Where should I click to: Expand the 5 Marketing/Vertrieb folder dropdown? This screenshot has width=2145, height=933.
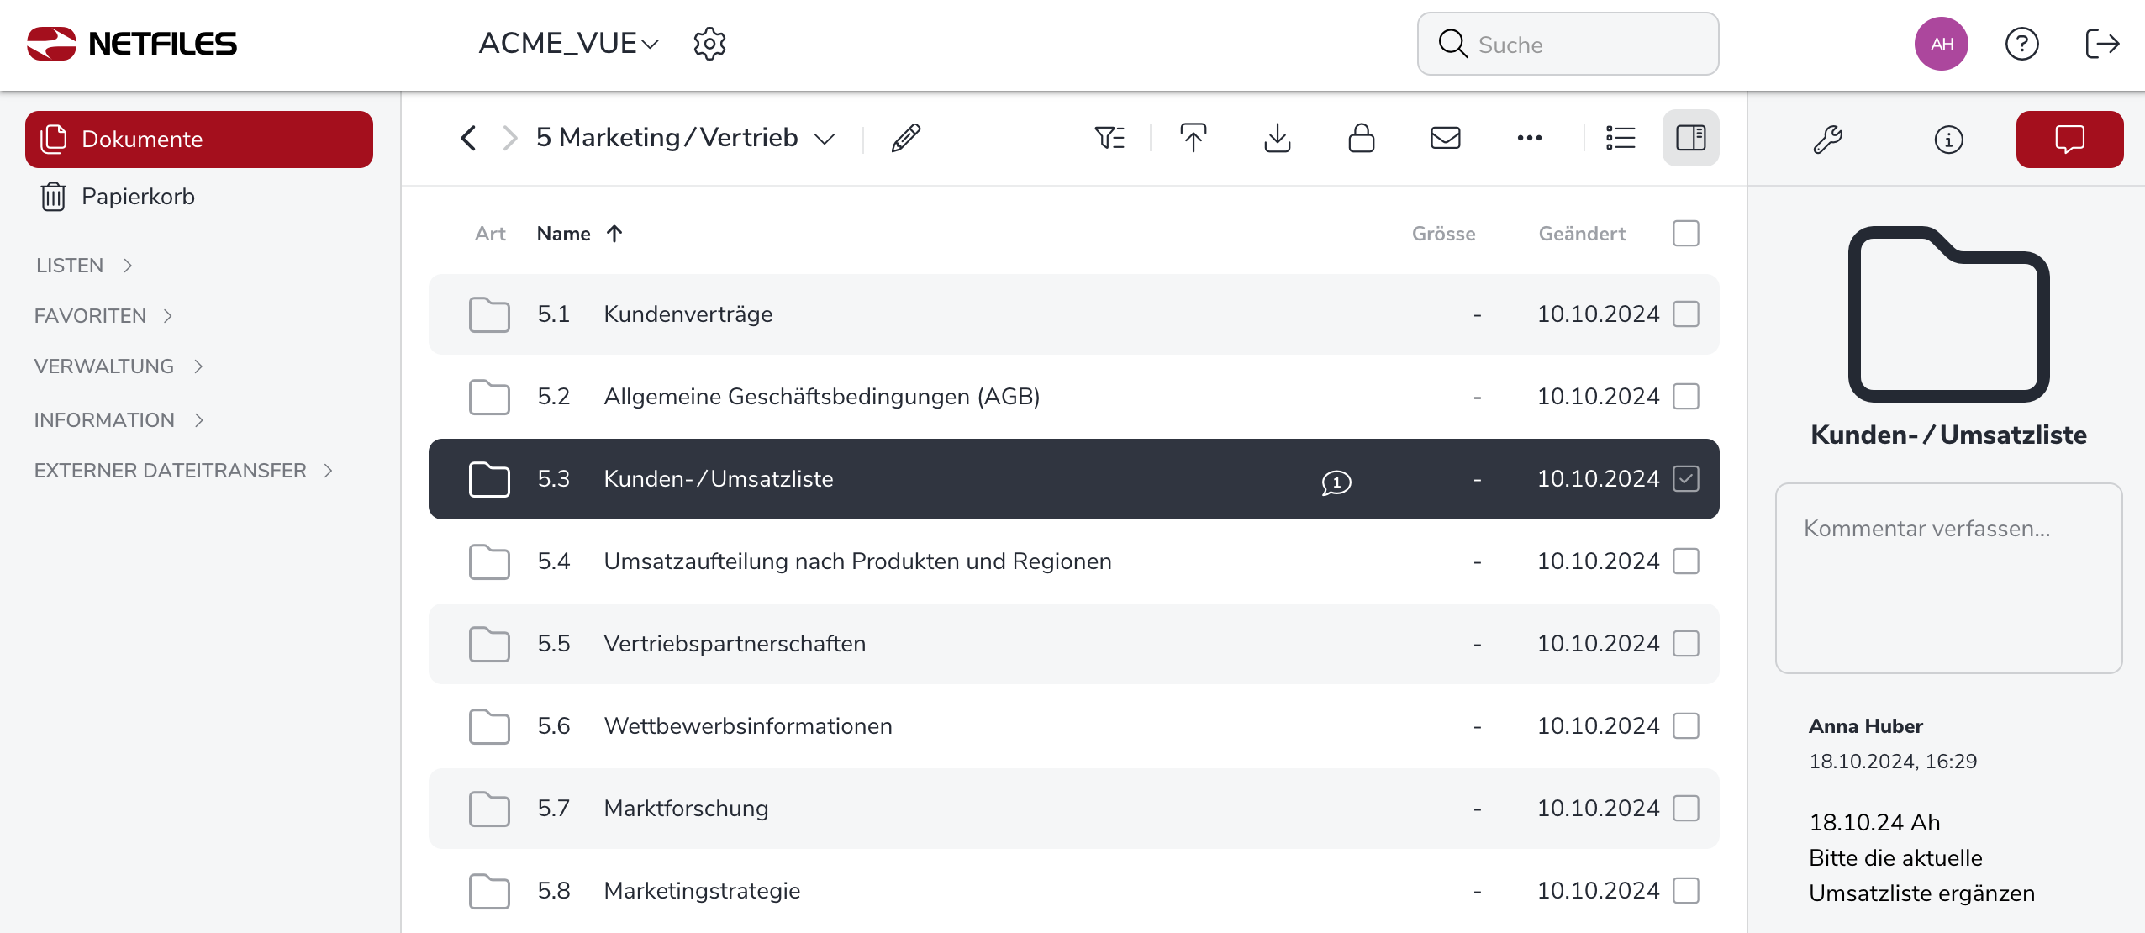point(825,139)
